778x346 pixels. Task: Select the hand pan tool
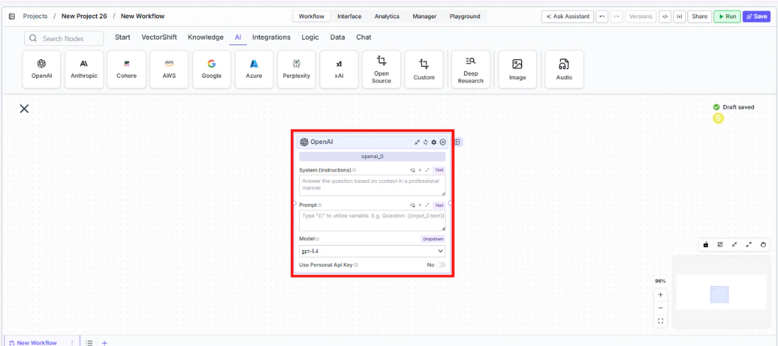point(763,244)
